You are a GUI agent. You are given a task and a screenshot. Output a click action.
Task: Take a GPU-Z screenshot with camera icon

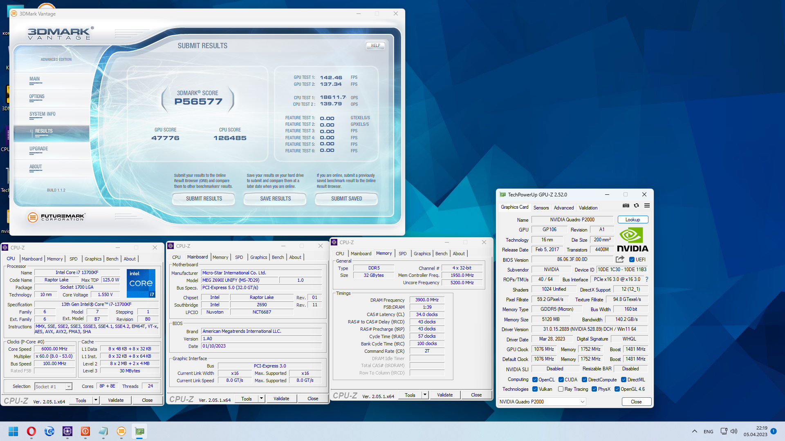pos(626,206)
